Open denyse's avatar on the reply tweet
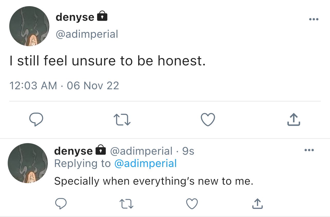 pyautogui.click(x=28, y=163)
